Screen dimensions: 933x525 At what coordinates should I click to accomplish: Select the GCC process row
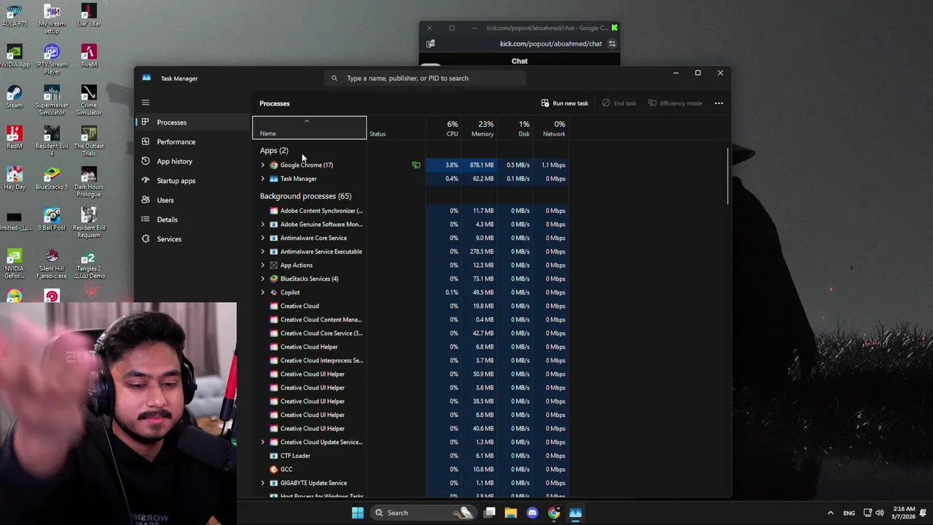412,470
